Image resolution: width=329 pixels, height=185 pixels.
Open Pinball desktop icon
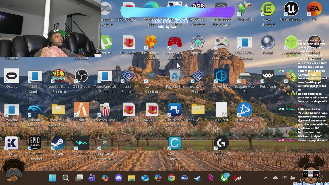(268, 42)
